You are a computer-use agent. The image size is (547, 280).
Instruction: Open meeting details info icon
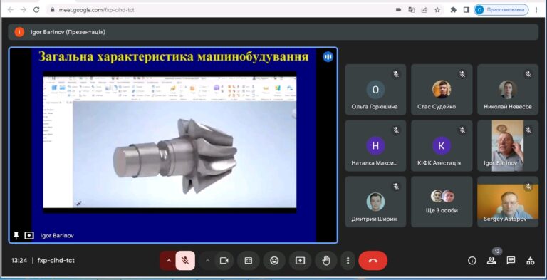pyautogui.click(x=472, y=261)
